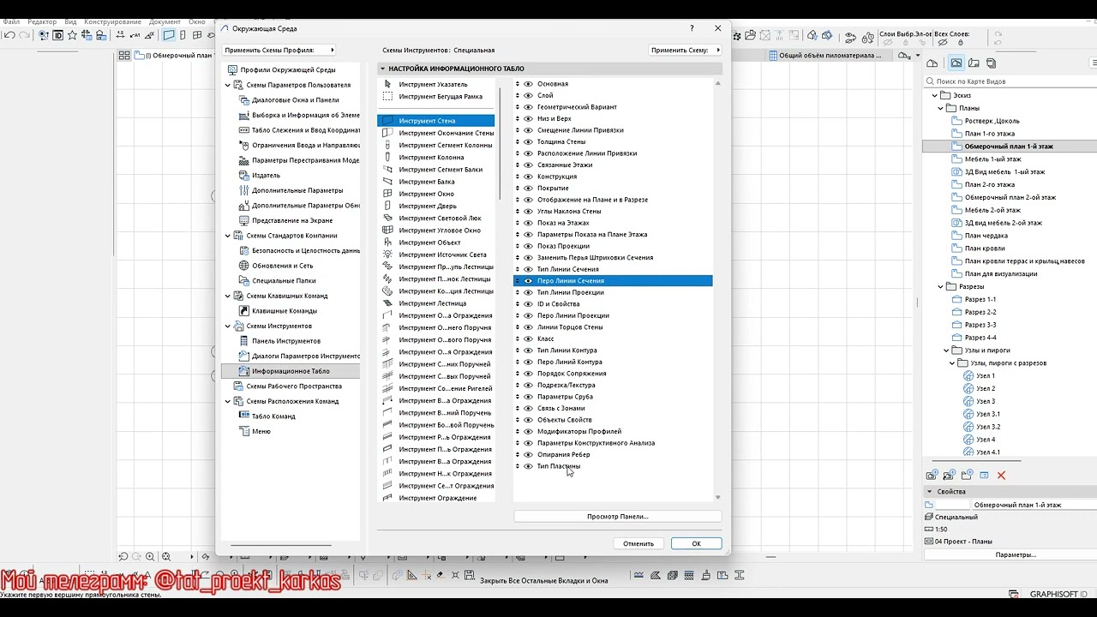Collapse Схемы Параметров Пользователя tree node
Screen dimensions: 1097x617
(x=228, y=85)
